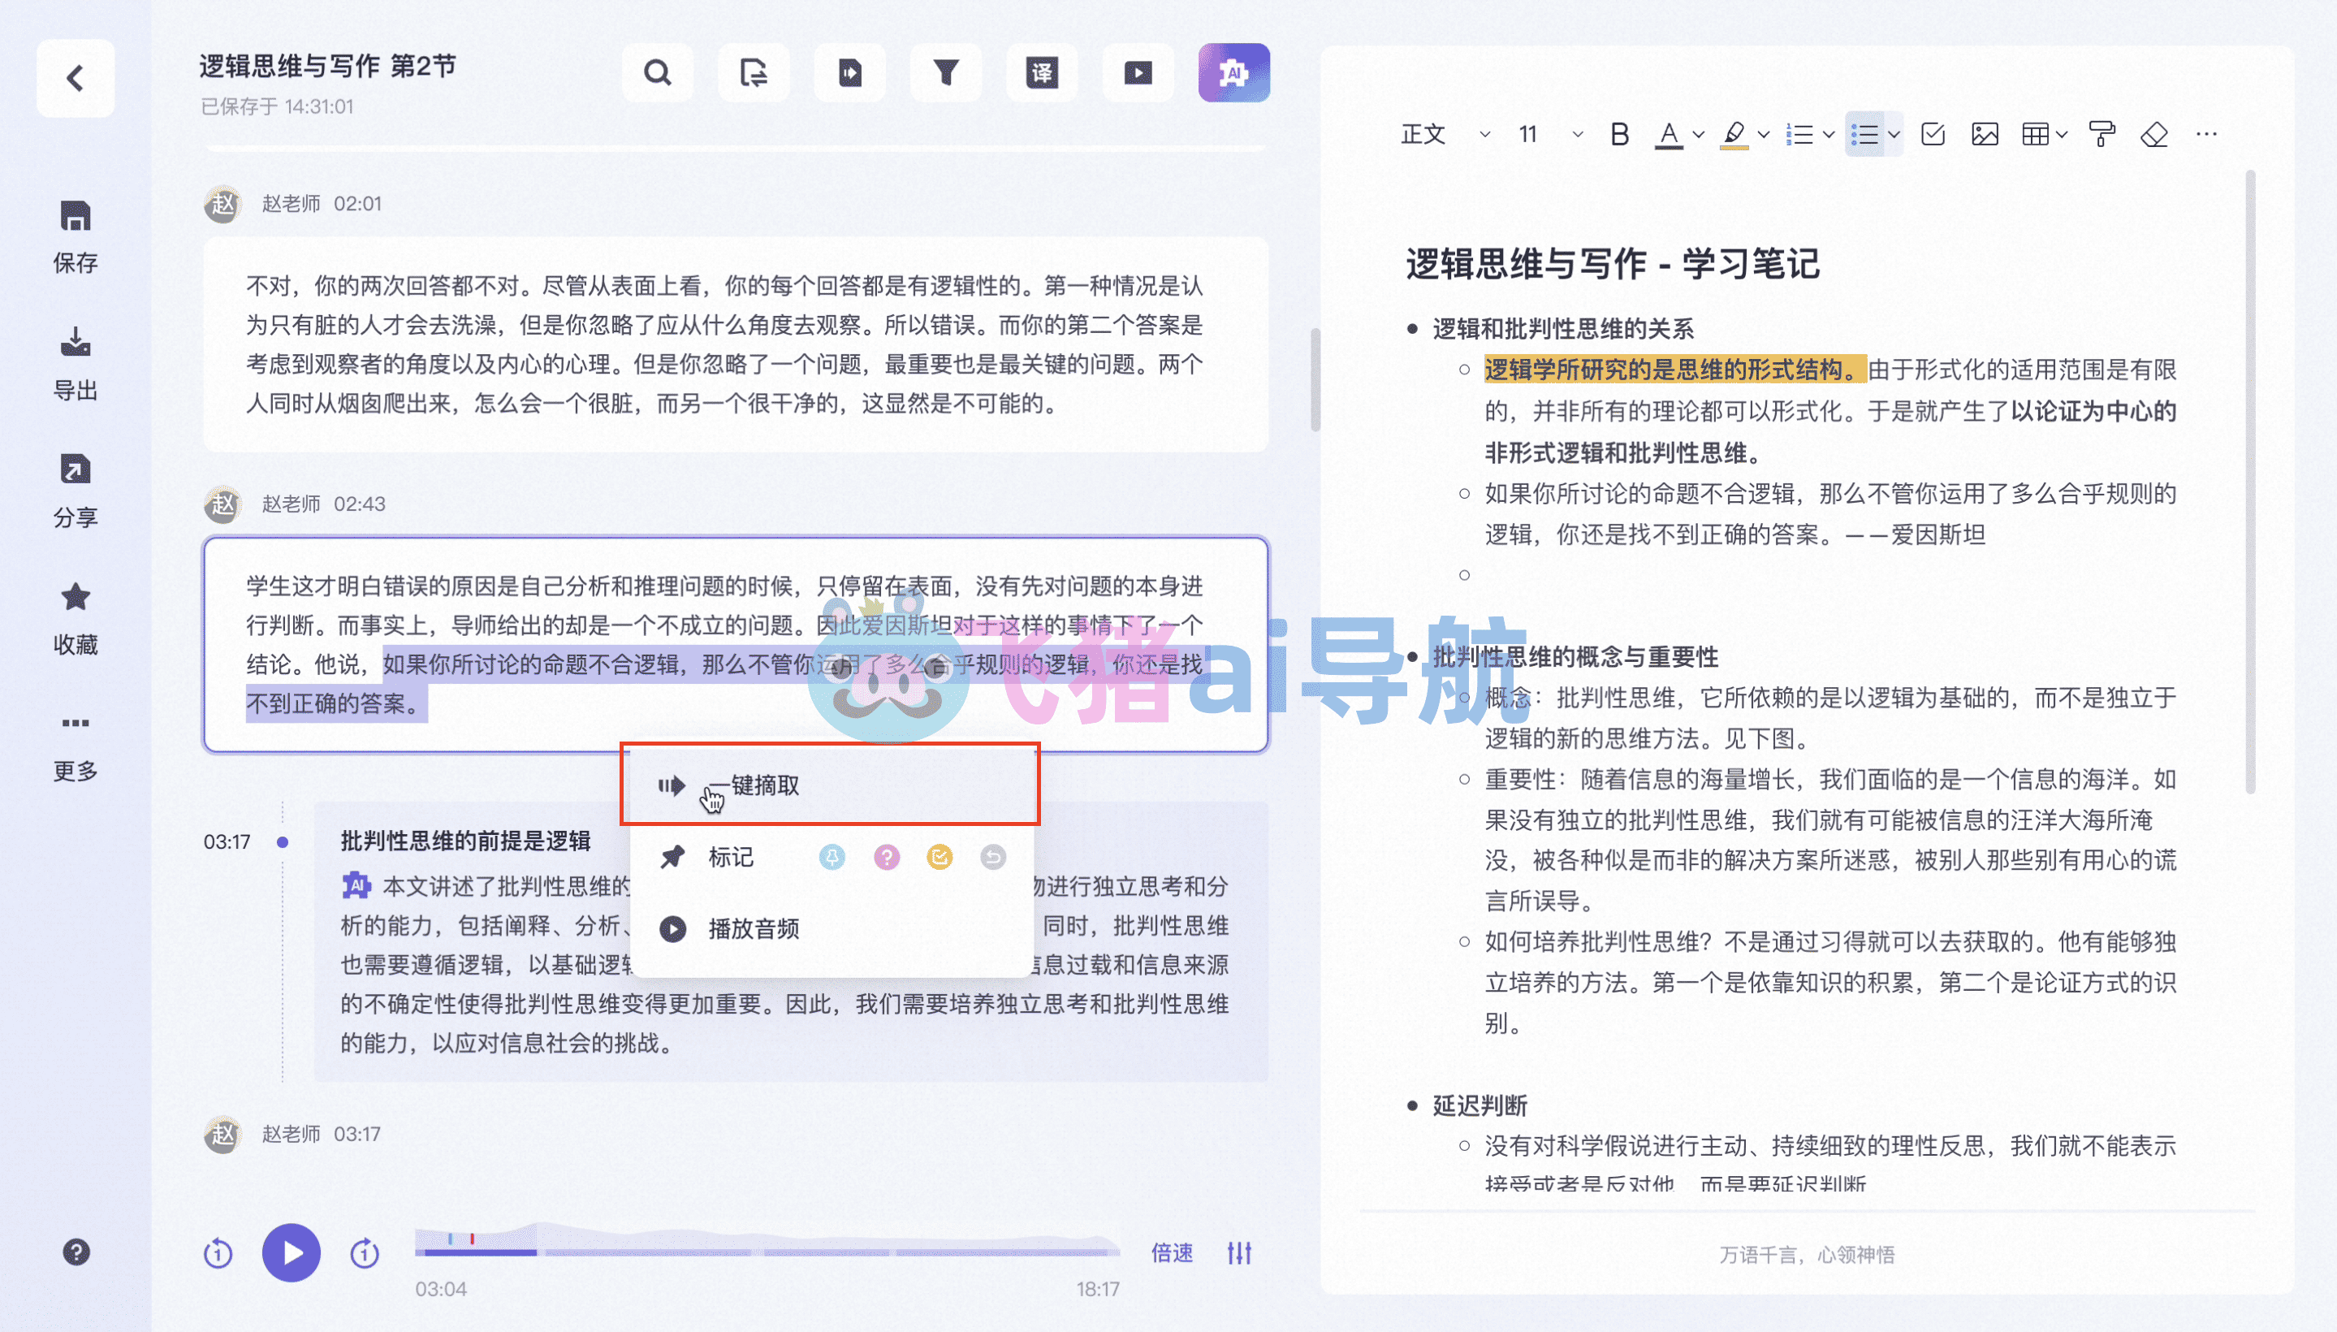Open the audio equalizer settings icon
The image size is (2337, 1332).
1239,1252
